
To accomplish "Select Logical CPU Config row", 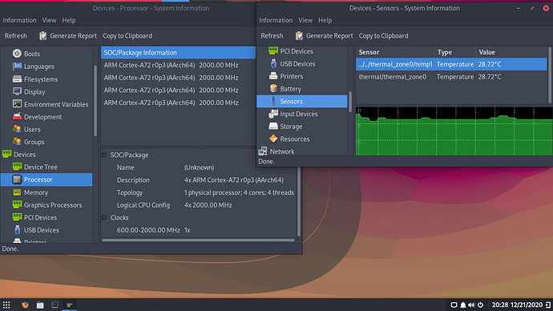I will coord(200,205).
